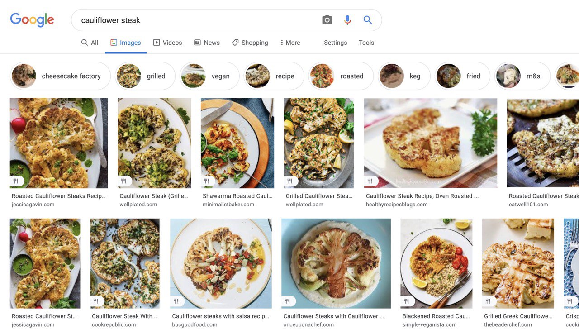Open the More search options menu
579x329 pixels.
290,43
